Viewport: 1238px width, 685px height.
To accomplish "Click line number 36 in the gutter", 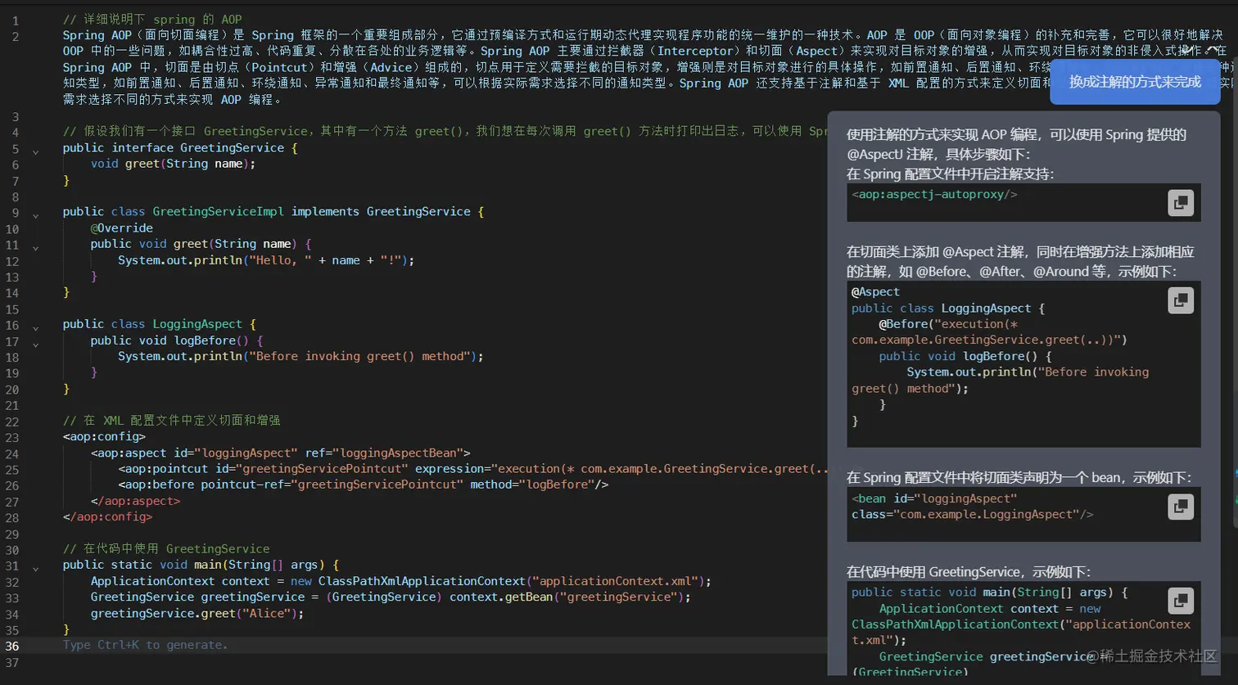I will pos(12,645).
